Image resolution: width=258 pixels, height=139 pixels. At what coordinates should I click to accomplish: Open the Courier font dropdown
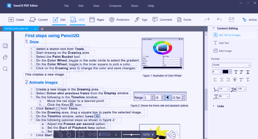[x=231, y=65]
